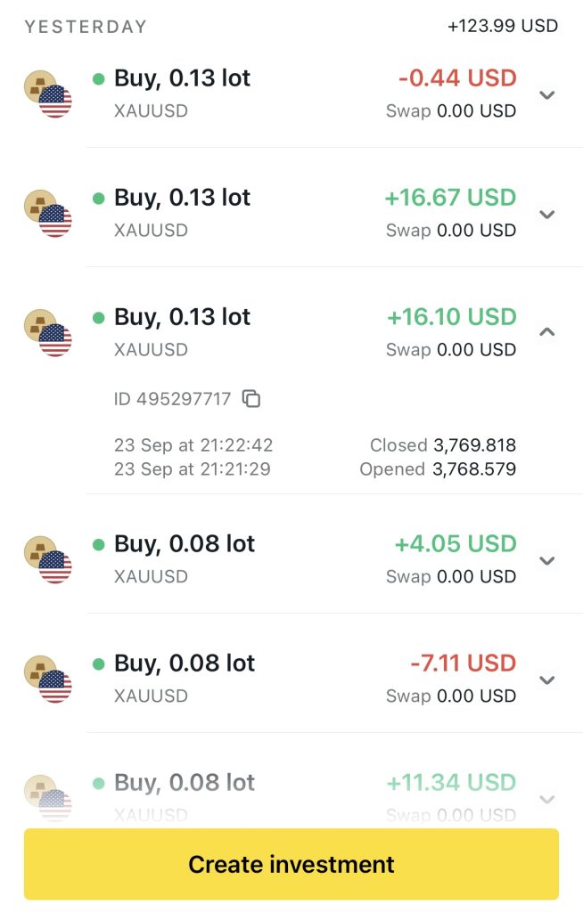The image size is (583, 912).
Task: Tap the symbol icon of the +11.34 USD trade
Action: pos(47,797)
